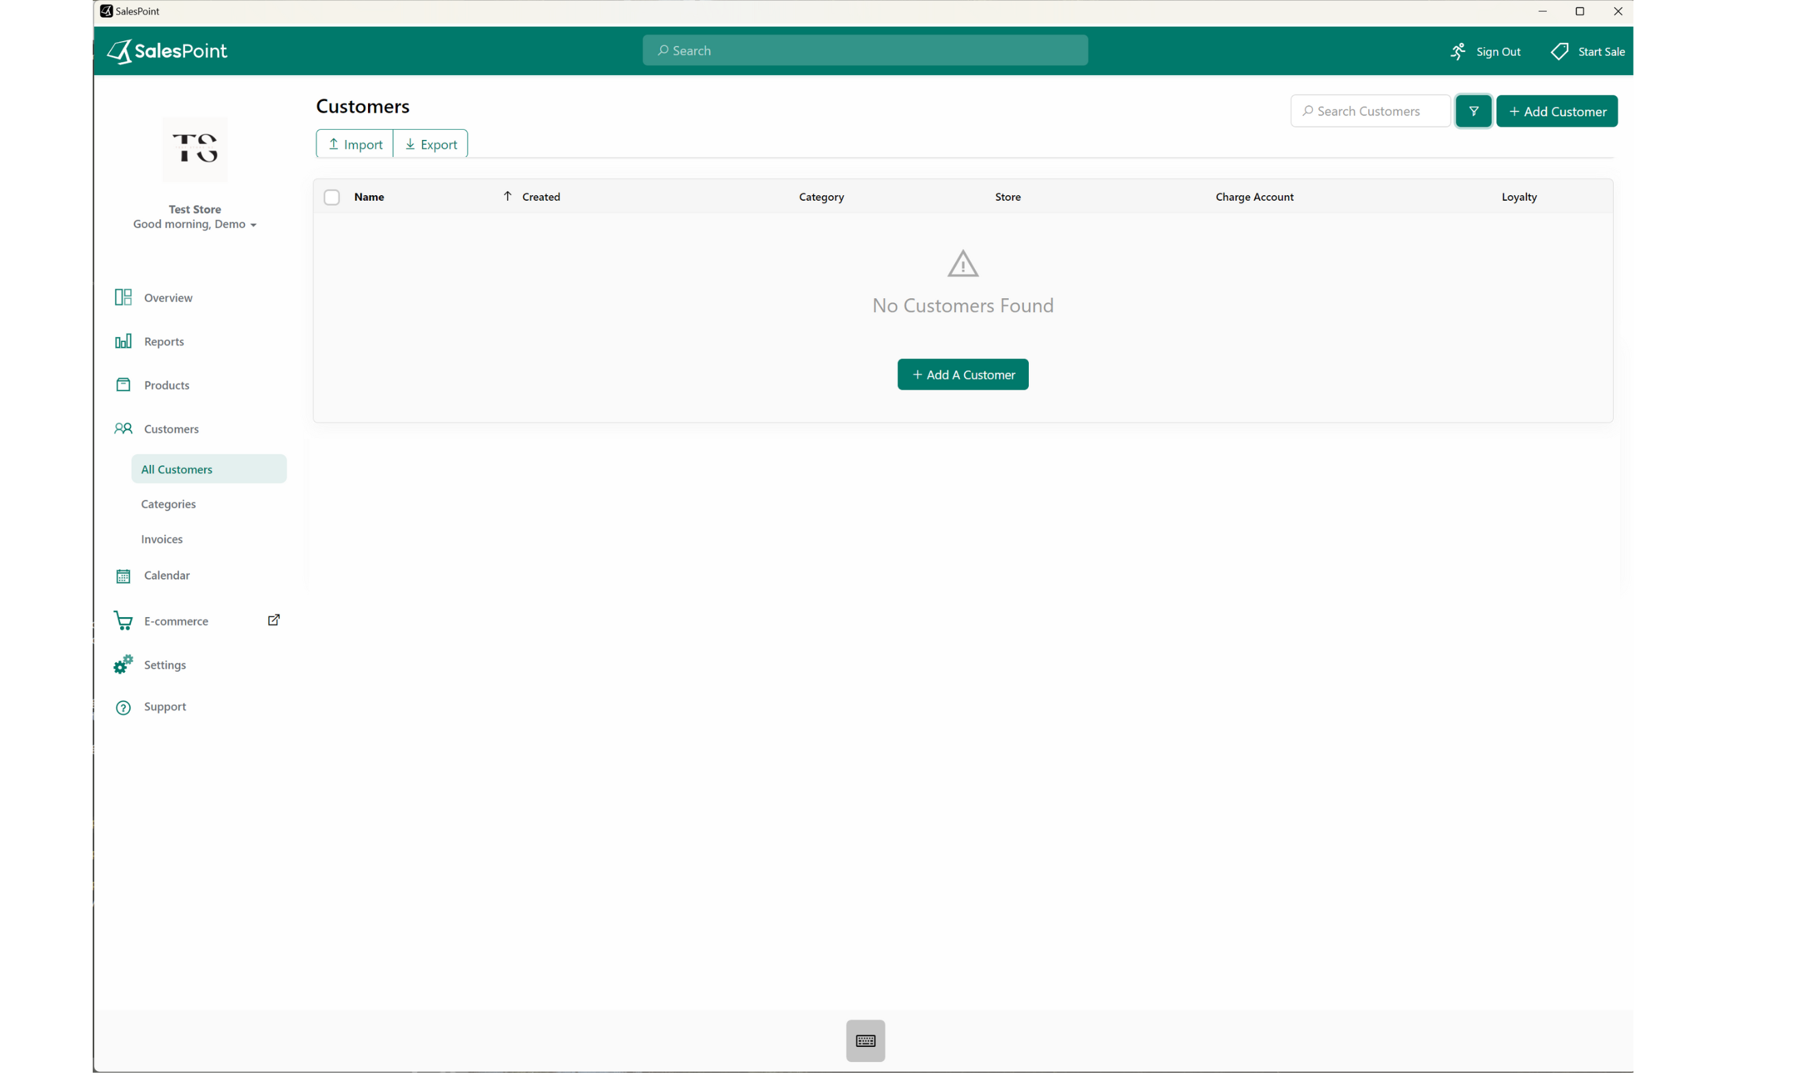Viewport: 1805px width, 1073px height.
Task: Open the Products section icon
Action: (x=122, y=385)
